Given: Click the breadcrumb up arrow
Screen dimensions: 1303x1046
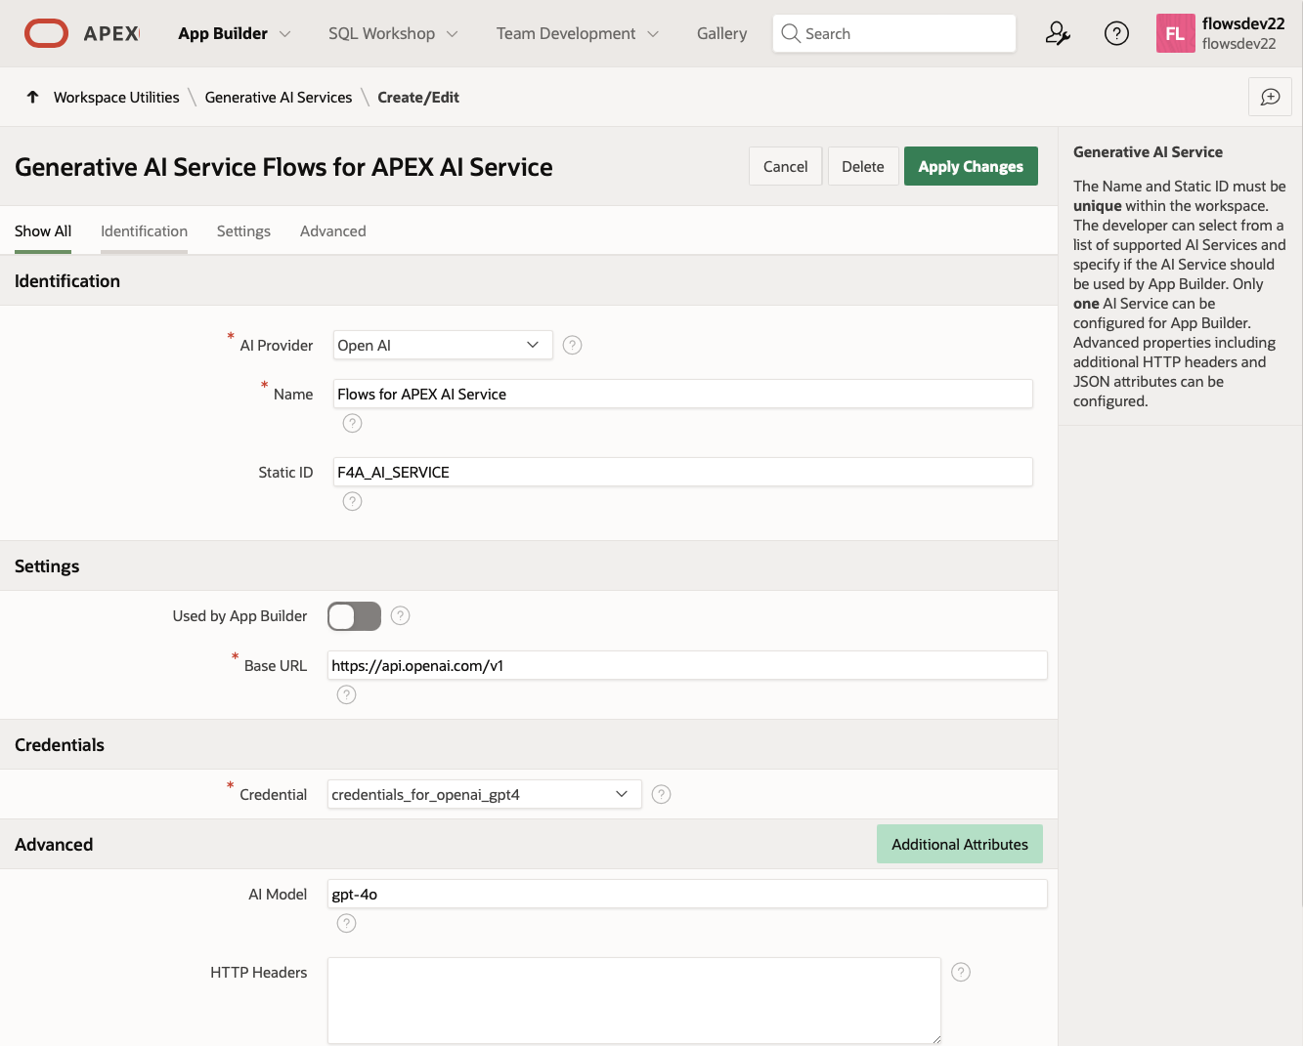Looking at the screenshot, I should [32, 97].
